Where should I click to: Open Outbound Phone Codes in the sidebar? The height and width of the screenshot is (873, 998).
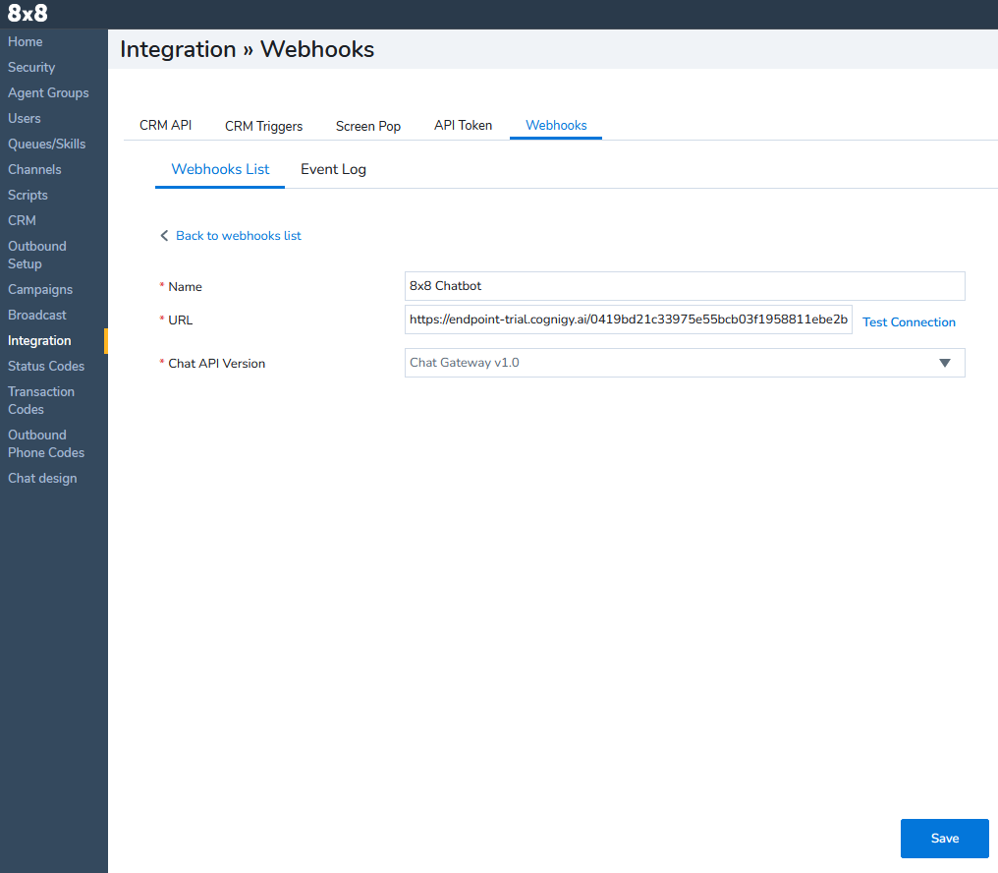46,443
